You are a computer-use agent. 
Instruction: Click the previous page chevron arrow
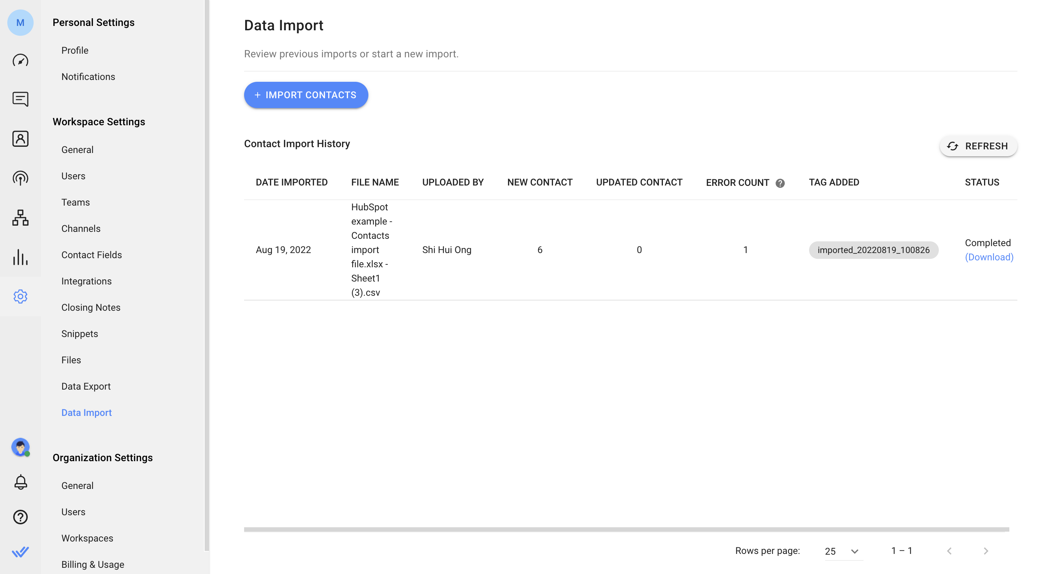coord(949,551)
